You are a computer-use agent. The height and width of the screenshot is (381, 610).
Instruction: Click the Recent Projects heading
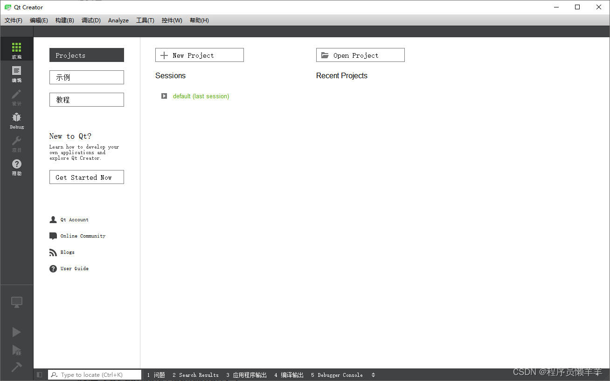[342, 75]
